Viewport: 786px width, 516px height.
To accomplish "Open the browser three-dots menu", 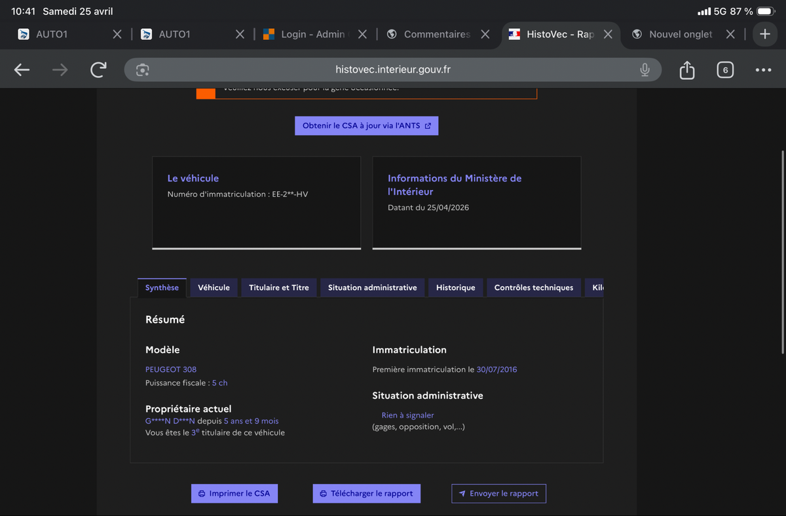I will tap(763, 70).
